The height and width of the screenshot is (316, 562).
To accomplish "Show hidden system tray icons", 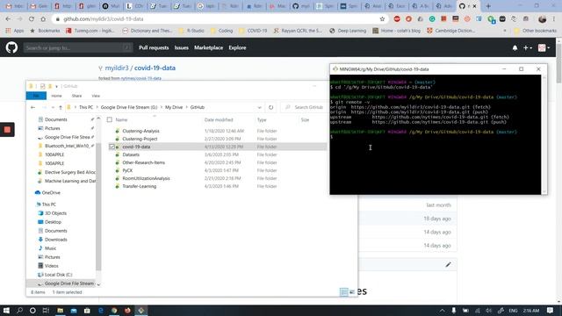I will (x=443, y=310).
